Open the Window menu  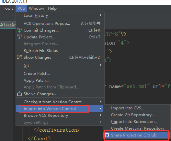(36, 8)
